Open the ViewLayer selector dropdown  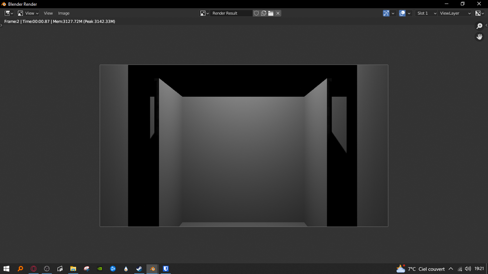tap(455, 13)
